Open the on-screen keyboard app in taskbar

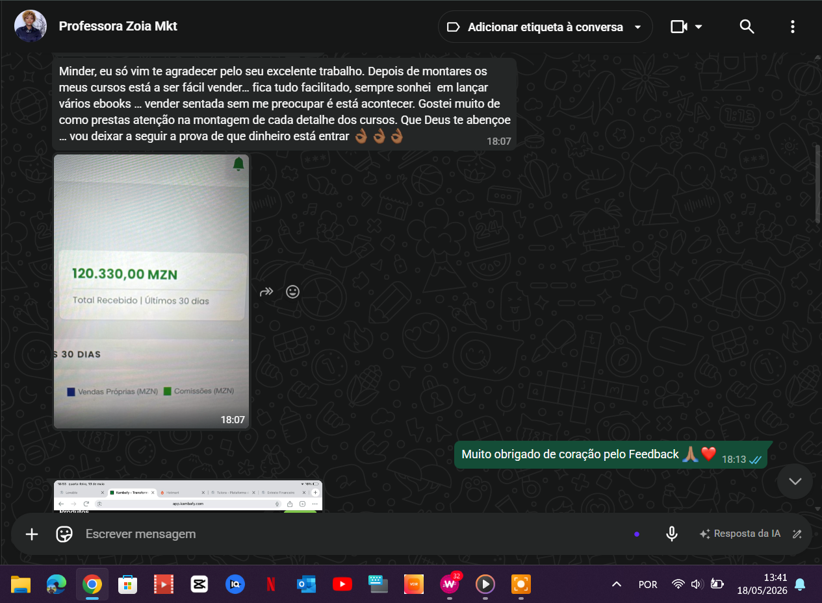pyautogui.click(x=378, y=585)
